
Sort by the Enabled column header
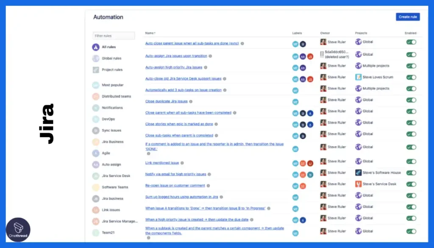pos(411,33)
